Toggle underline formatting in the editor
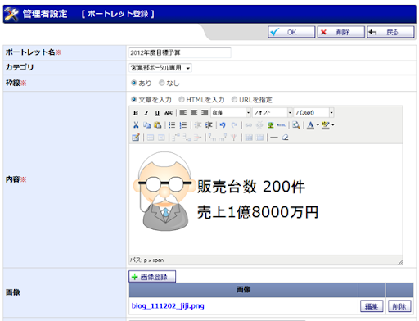 pos(157,113)
